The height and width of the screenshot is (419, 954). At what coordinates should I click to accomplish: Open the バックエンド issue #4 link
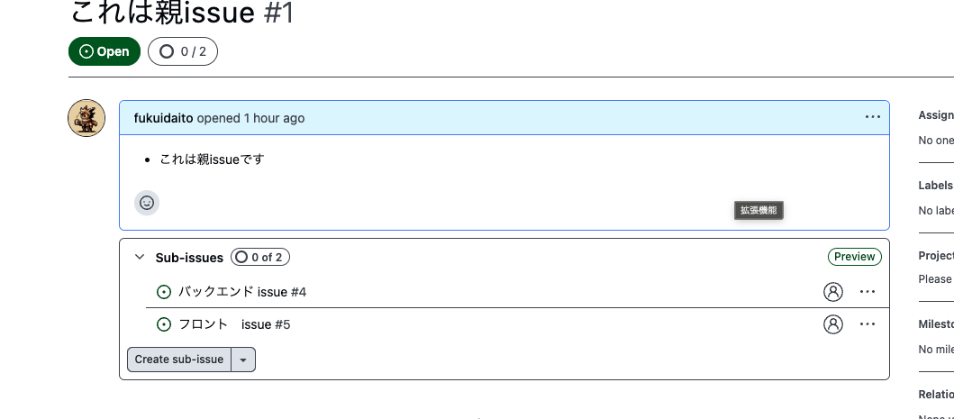click(x=242, y=292)
